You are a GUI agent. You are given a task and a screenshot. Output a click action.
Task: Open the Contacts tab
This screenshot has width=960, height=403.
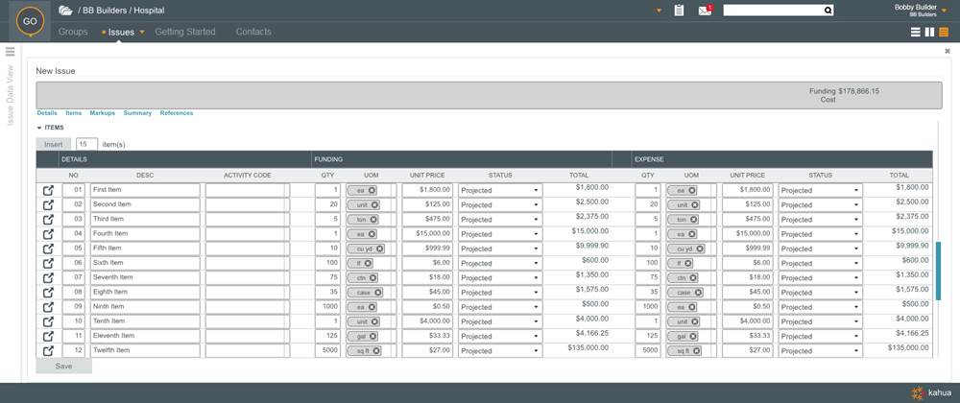coord(253,32)
